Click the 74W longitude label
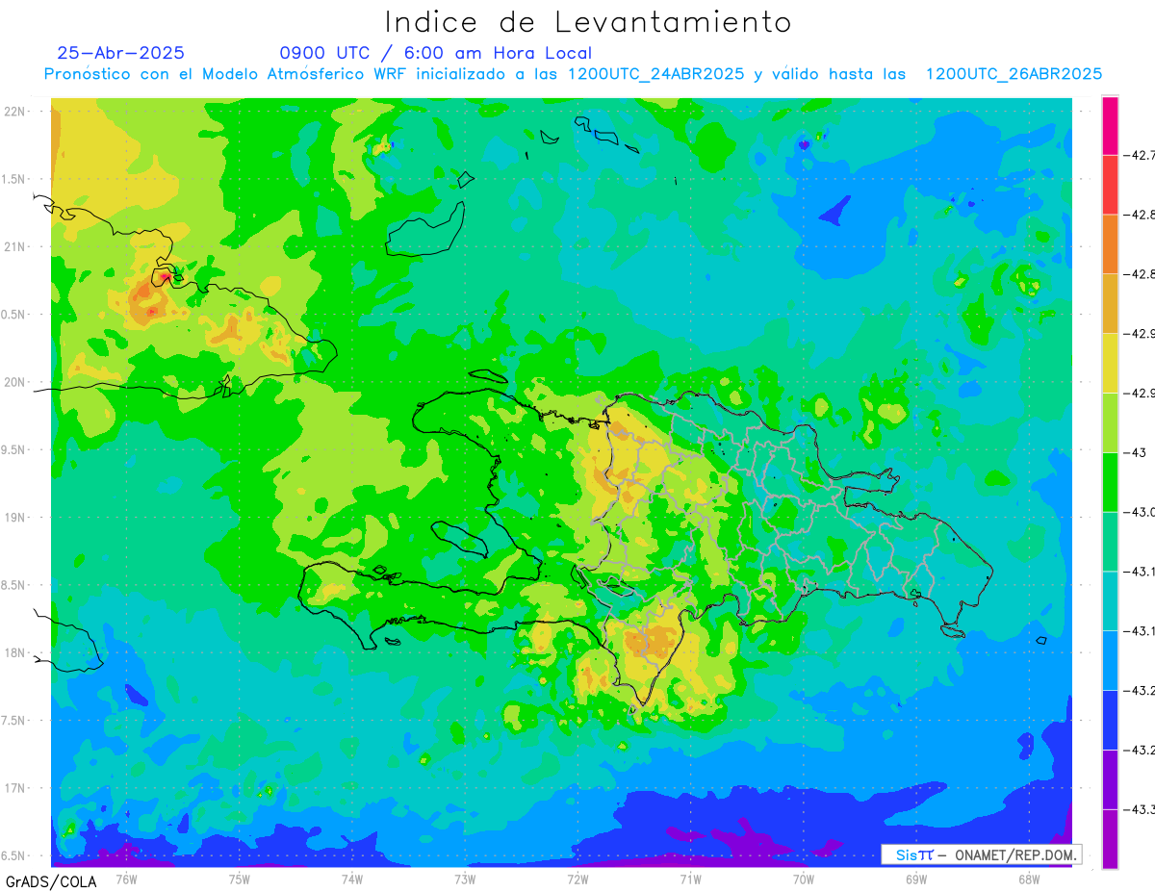 tap(352, 879)
